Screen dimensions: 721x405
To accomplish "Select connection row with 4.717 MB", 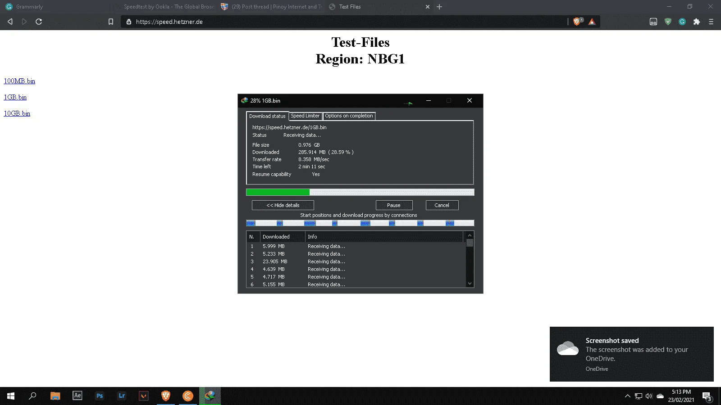I will pyautogui.click(x=356, y=277).
